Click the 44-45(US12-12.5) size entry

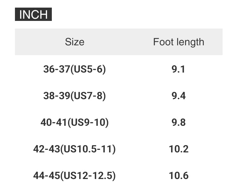(74, 176)
